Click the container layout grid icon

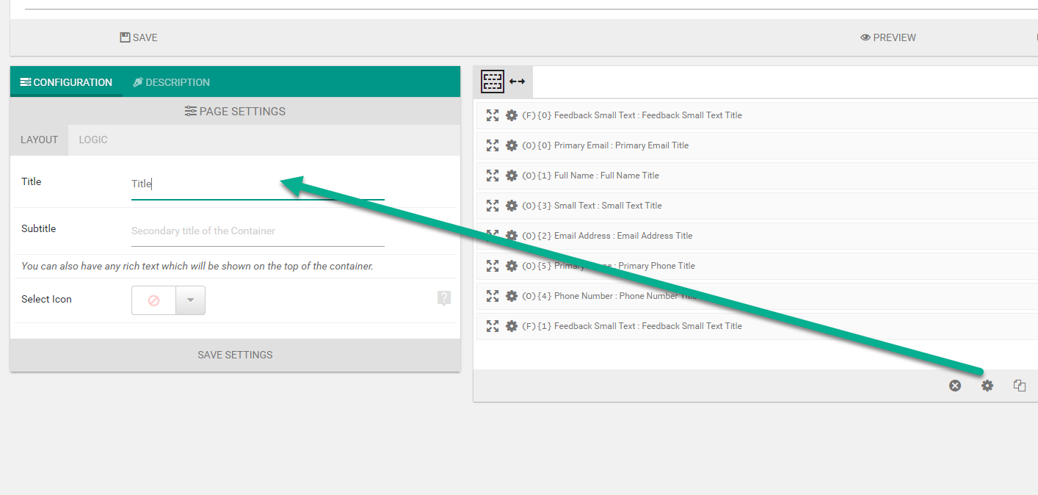[493, 82]
